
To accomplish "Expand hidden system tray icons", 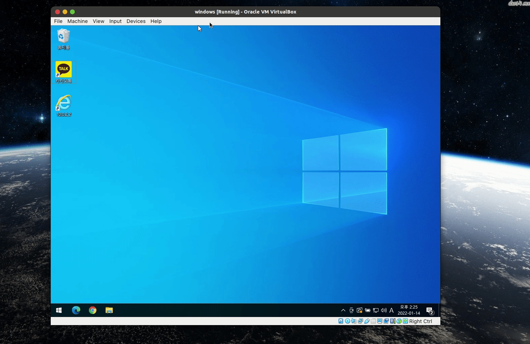I will pyautogui.click(x=343, y=310).
